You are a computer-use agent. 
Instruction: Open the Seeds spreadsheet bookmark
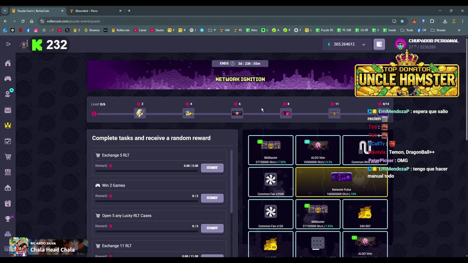[389, 30]
